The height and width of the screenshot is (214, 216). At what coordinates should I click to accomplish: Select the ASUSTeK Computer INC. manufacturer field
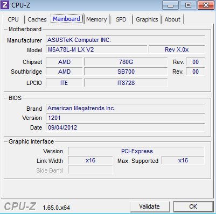pyautogui.click(x=126, y=40)
